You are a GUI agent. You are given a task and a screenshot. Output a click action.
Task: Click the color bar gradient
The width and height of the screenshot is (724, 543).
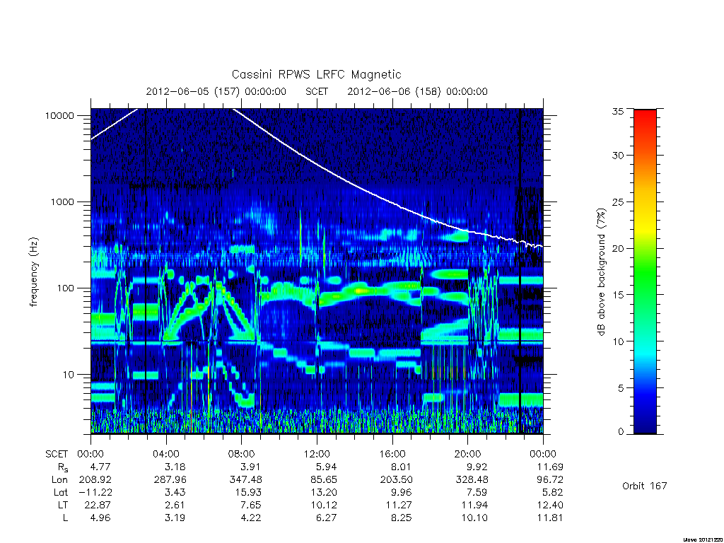point(645,271)
